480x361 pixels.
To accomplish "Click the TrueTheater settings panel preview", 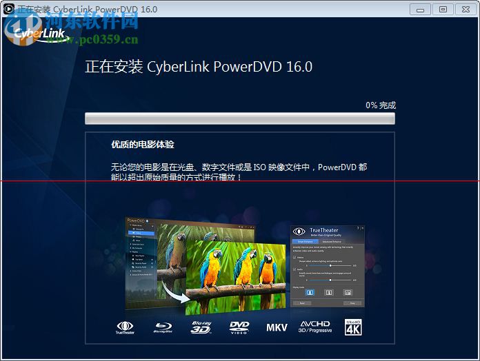I will point(328,266).
